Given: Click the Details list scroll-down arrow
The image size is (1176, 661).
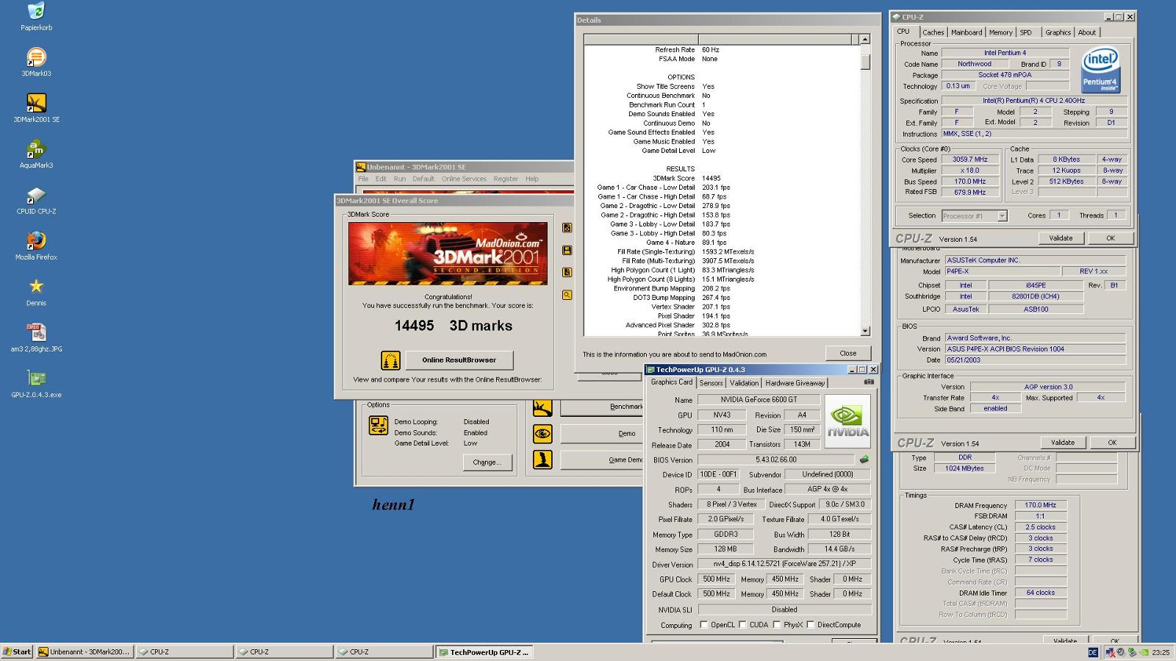Looking at the screenshot, I should pos(865,332).
